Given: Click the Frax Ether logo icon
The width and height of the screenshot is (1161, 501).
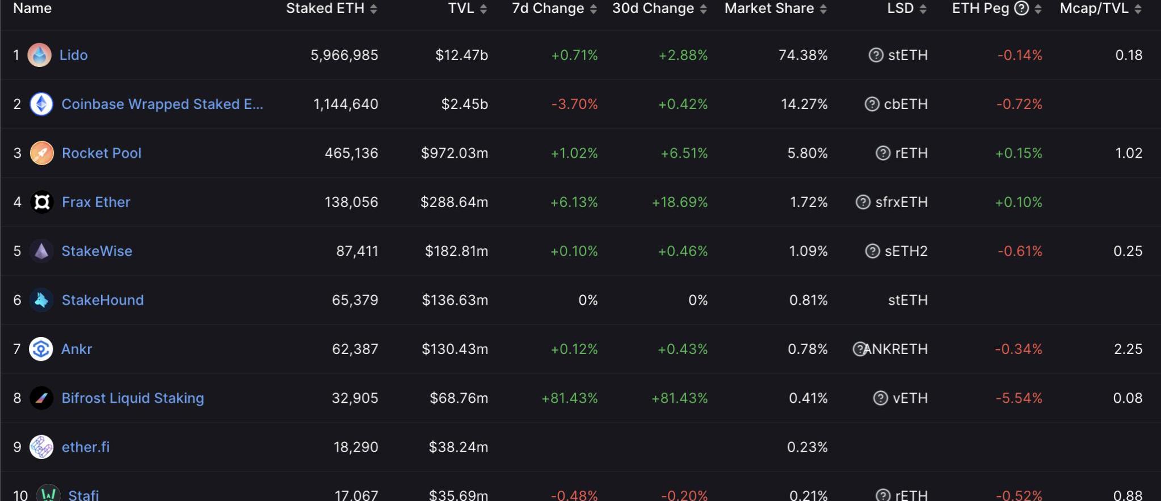Looking at the screenshot, I should coord(41,202).
